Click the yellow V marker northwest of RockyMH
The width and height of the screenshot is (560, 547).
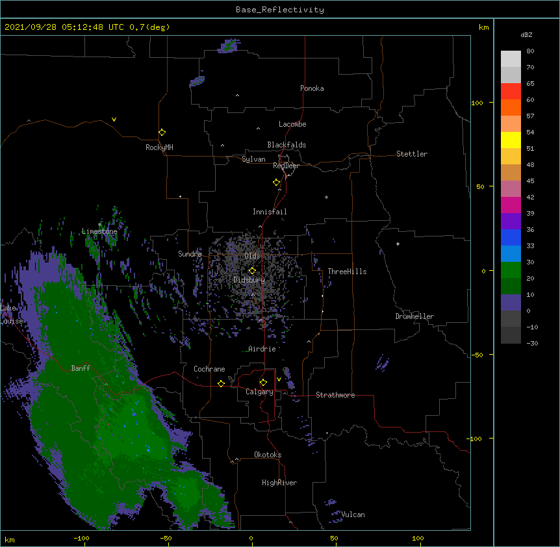[x=114, y=120]
